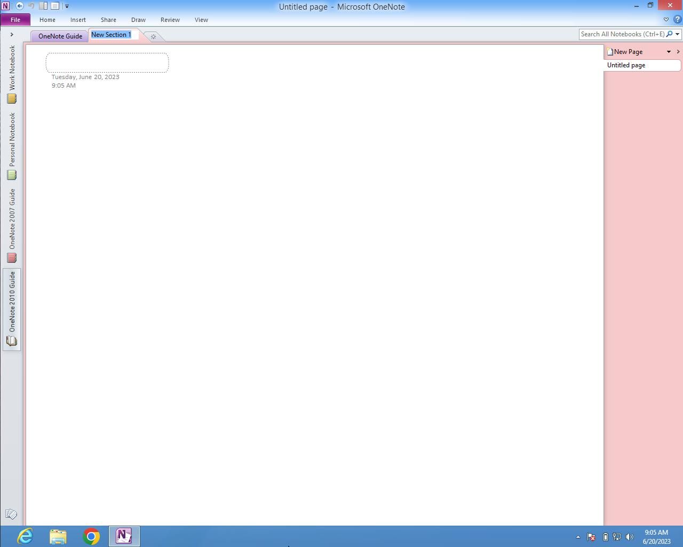This screenshot has height=547, width=683.
Task: Open Unfiled Notes at sidebar bottom
Action: (11, 514)
